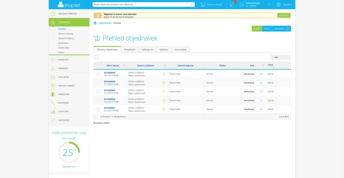Screen dimensions: 344x178
Task: Check the box for order 2015000004
Action: 97,83
